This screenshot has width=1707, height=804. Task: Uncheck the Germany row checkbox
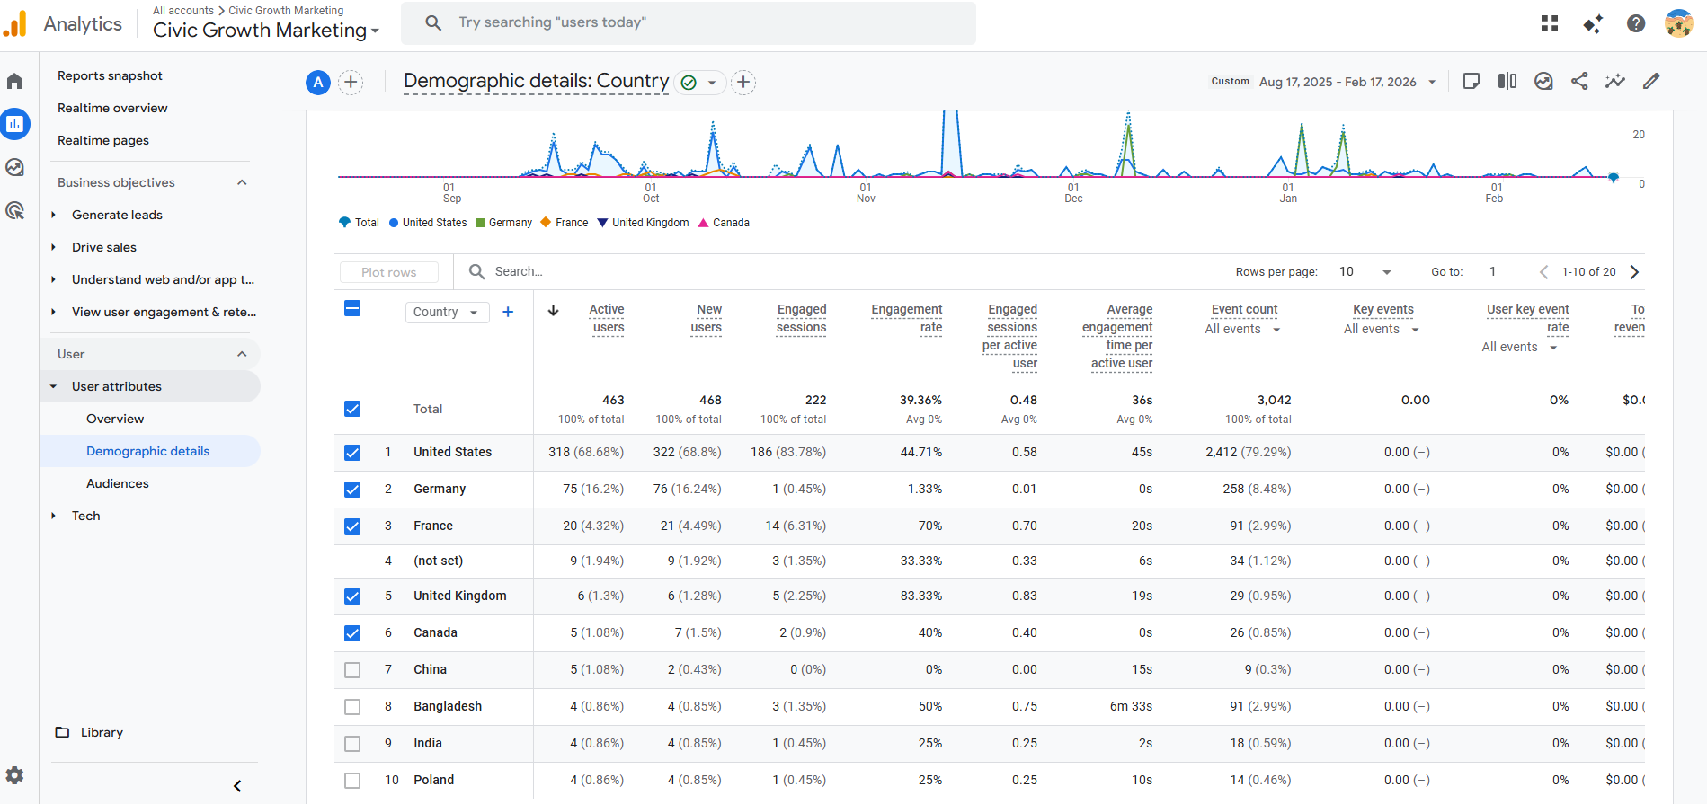click(x=352, y=490)
